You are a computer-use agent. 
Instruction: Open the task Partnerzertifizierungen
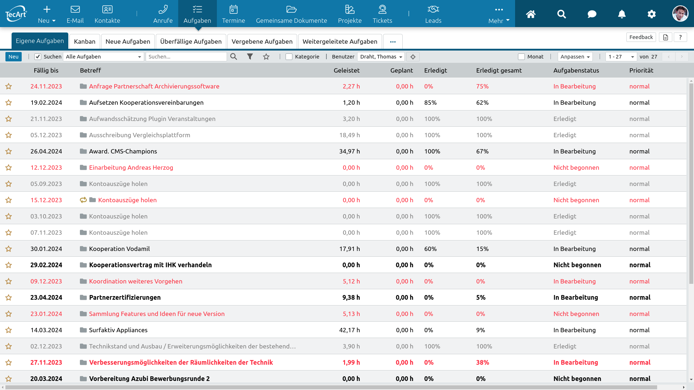tap(125, 298)
